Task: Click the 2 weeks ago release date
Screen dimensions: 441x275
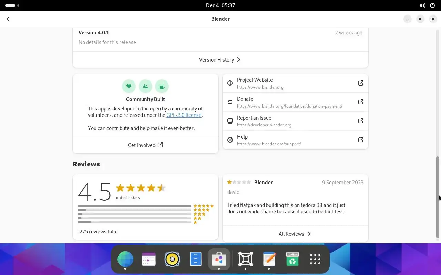Action: tap(349, 33)
